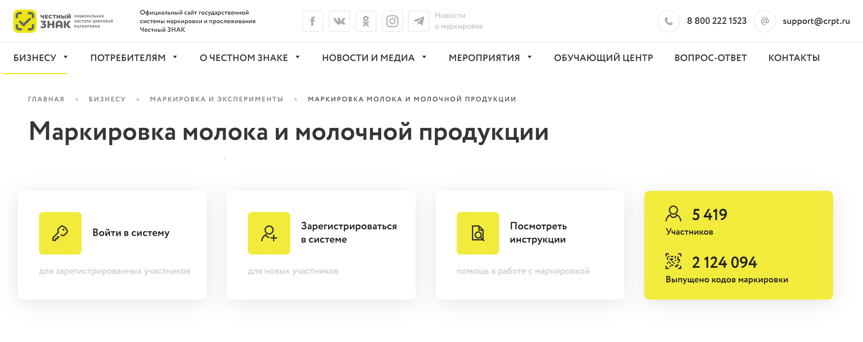Viewport: 863px width, 342px height.
Task: Go to КОНТАКТЫ page
Action: 794,58
